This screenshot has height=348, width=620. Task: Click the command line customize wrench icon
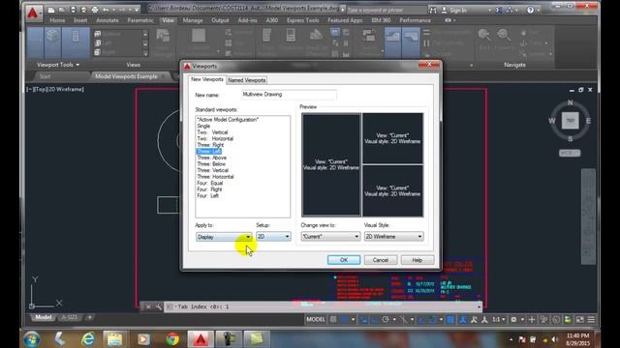pos(158,306)
